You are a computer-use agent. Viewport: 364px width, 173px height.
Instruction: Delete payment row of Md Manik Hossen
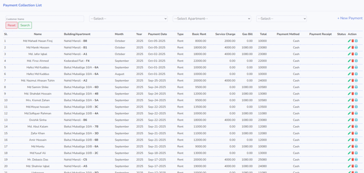coord(353,48)
